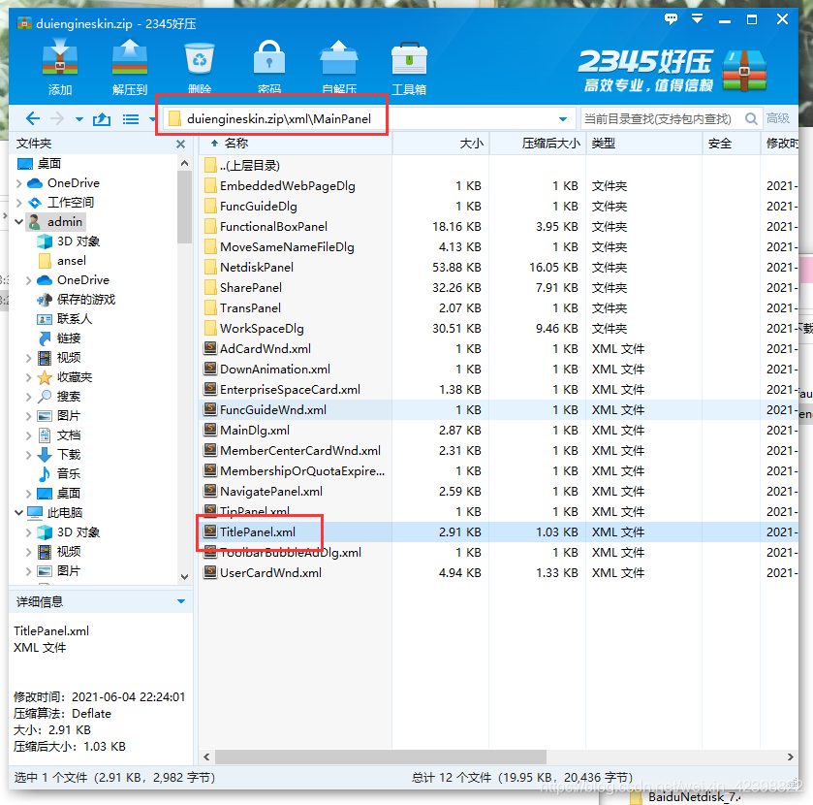Click the horizontal scrollbar right arrow
Viewport: 813px width, 805px height.
pyautogui.click(x=791, y=757)
